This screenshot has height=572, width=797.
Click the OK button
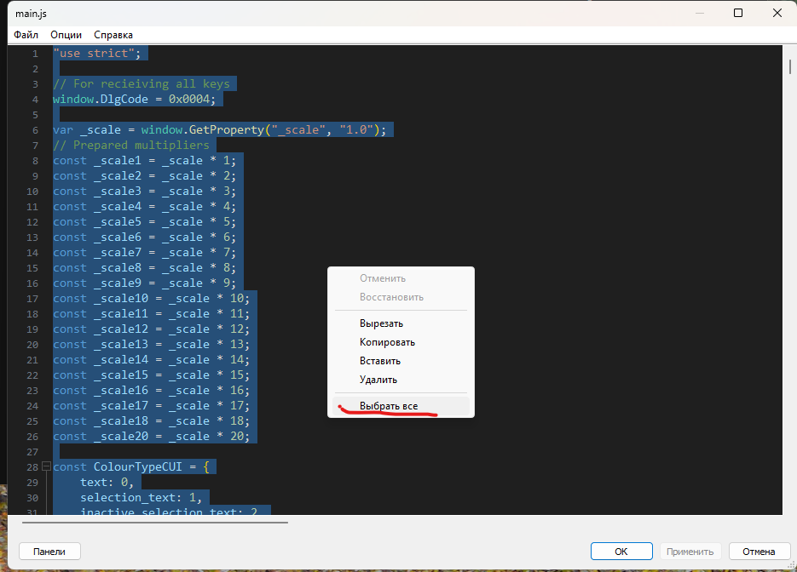621,552
